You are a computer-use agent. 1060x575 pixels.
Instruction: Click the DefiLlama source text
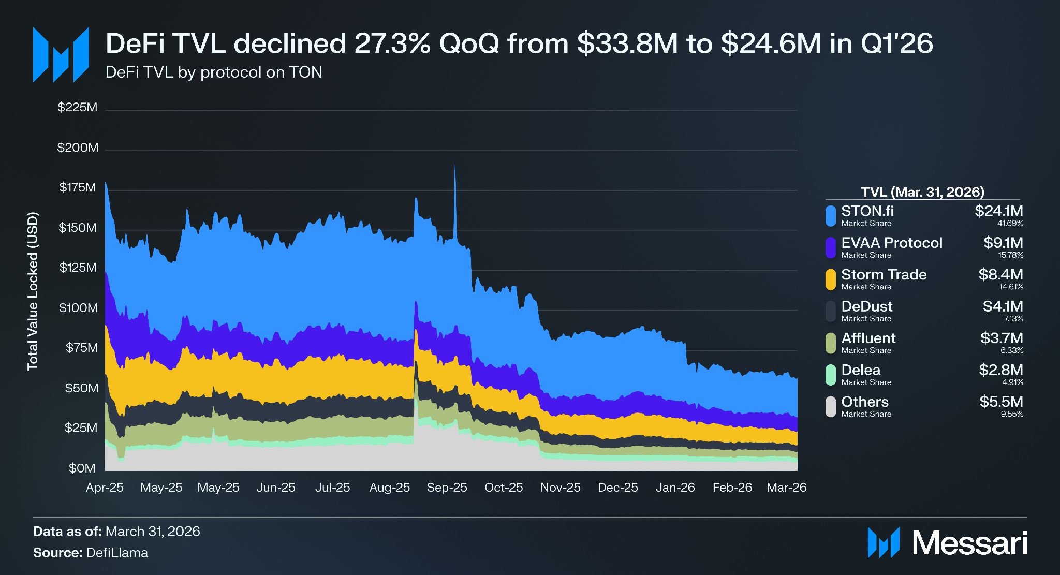click(117, 553)
